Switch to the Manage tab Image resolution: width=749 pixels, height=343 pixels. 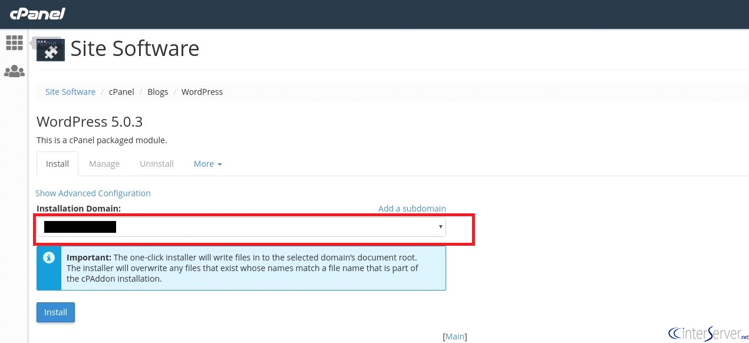tap(104, 164)
